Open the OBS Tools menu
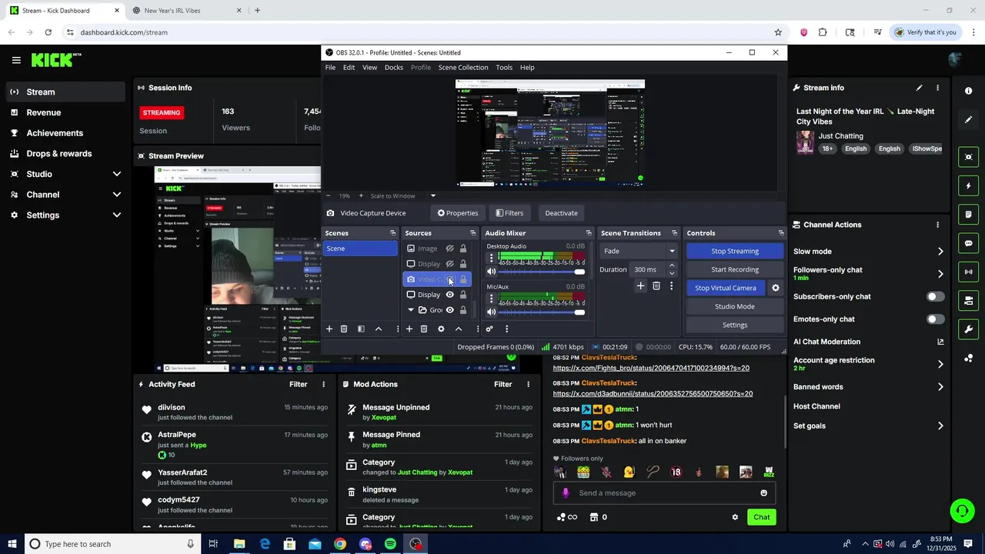Viewport: 985px width, 554px height. tap(504, 68)
